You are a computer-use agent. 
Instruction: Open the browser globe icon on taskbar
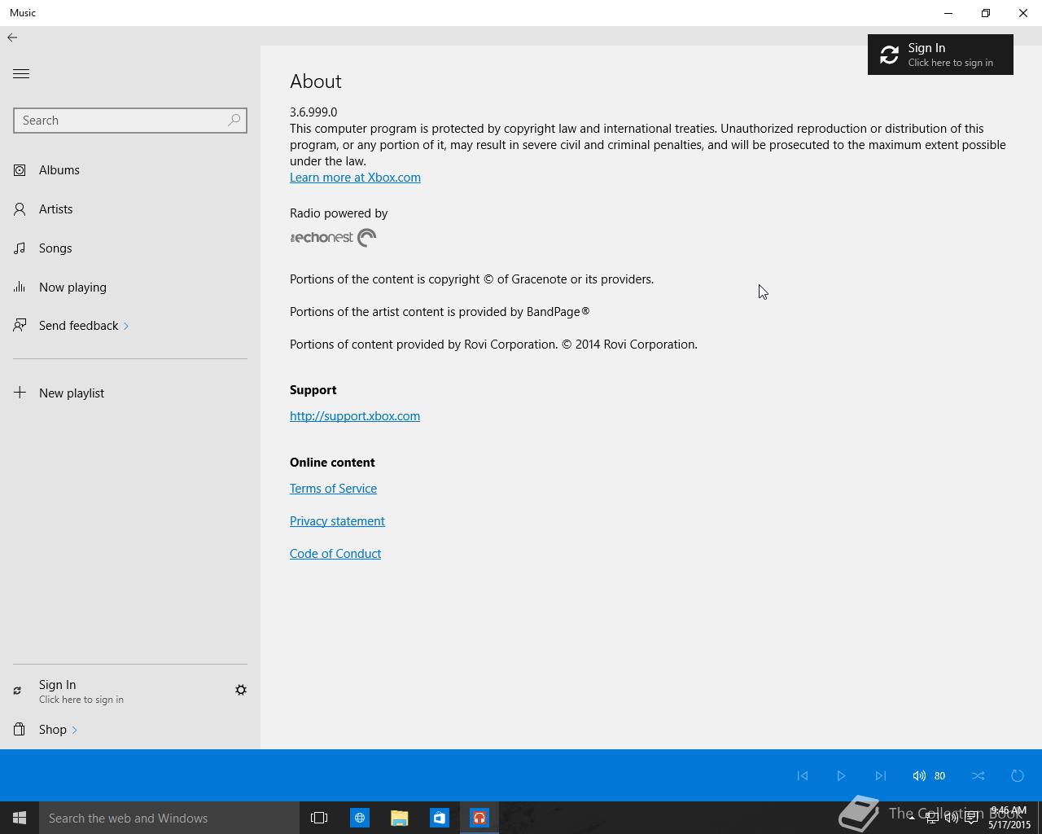coord(359,818)
